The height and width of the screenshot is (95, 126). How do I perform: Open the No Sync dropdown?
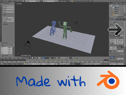coord(76,64)
